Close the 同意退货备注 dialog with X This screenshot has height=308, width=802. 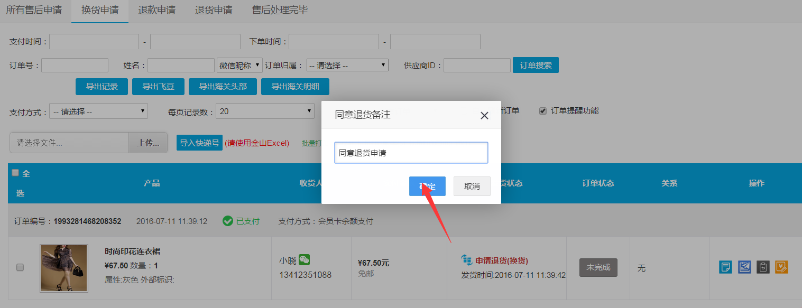(x=484, y=115)
